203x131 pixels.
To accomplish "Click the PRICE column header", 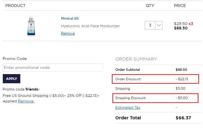I will [180, 6].
